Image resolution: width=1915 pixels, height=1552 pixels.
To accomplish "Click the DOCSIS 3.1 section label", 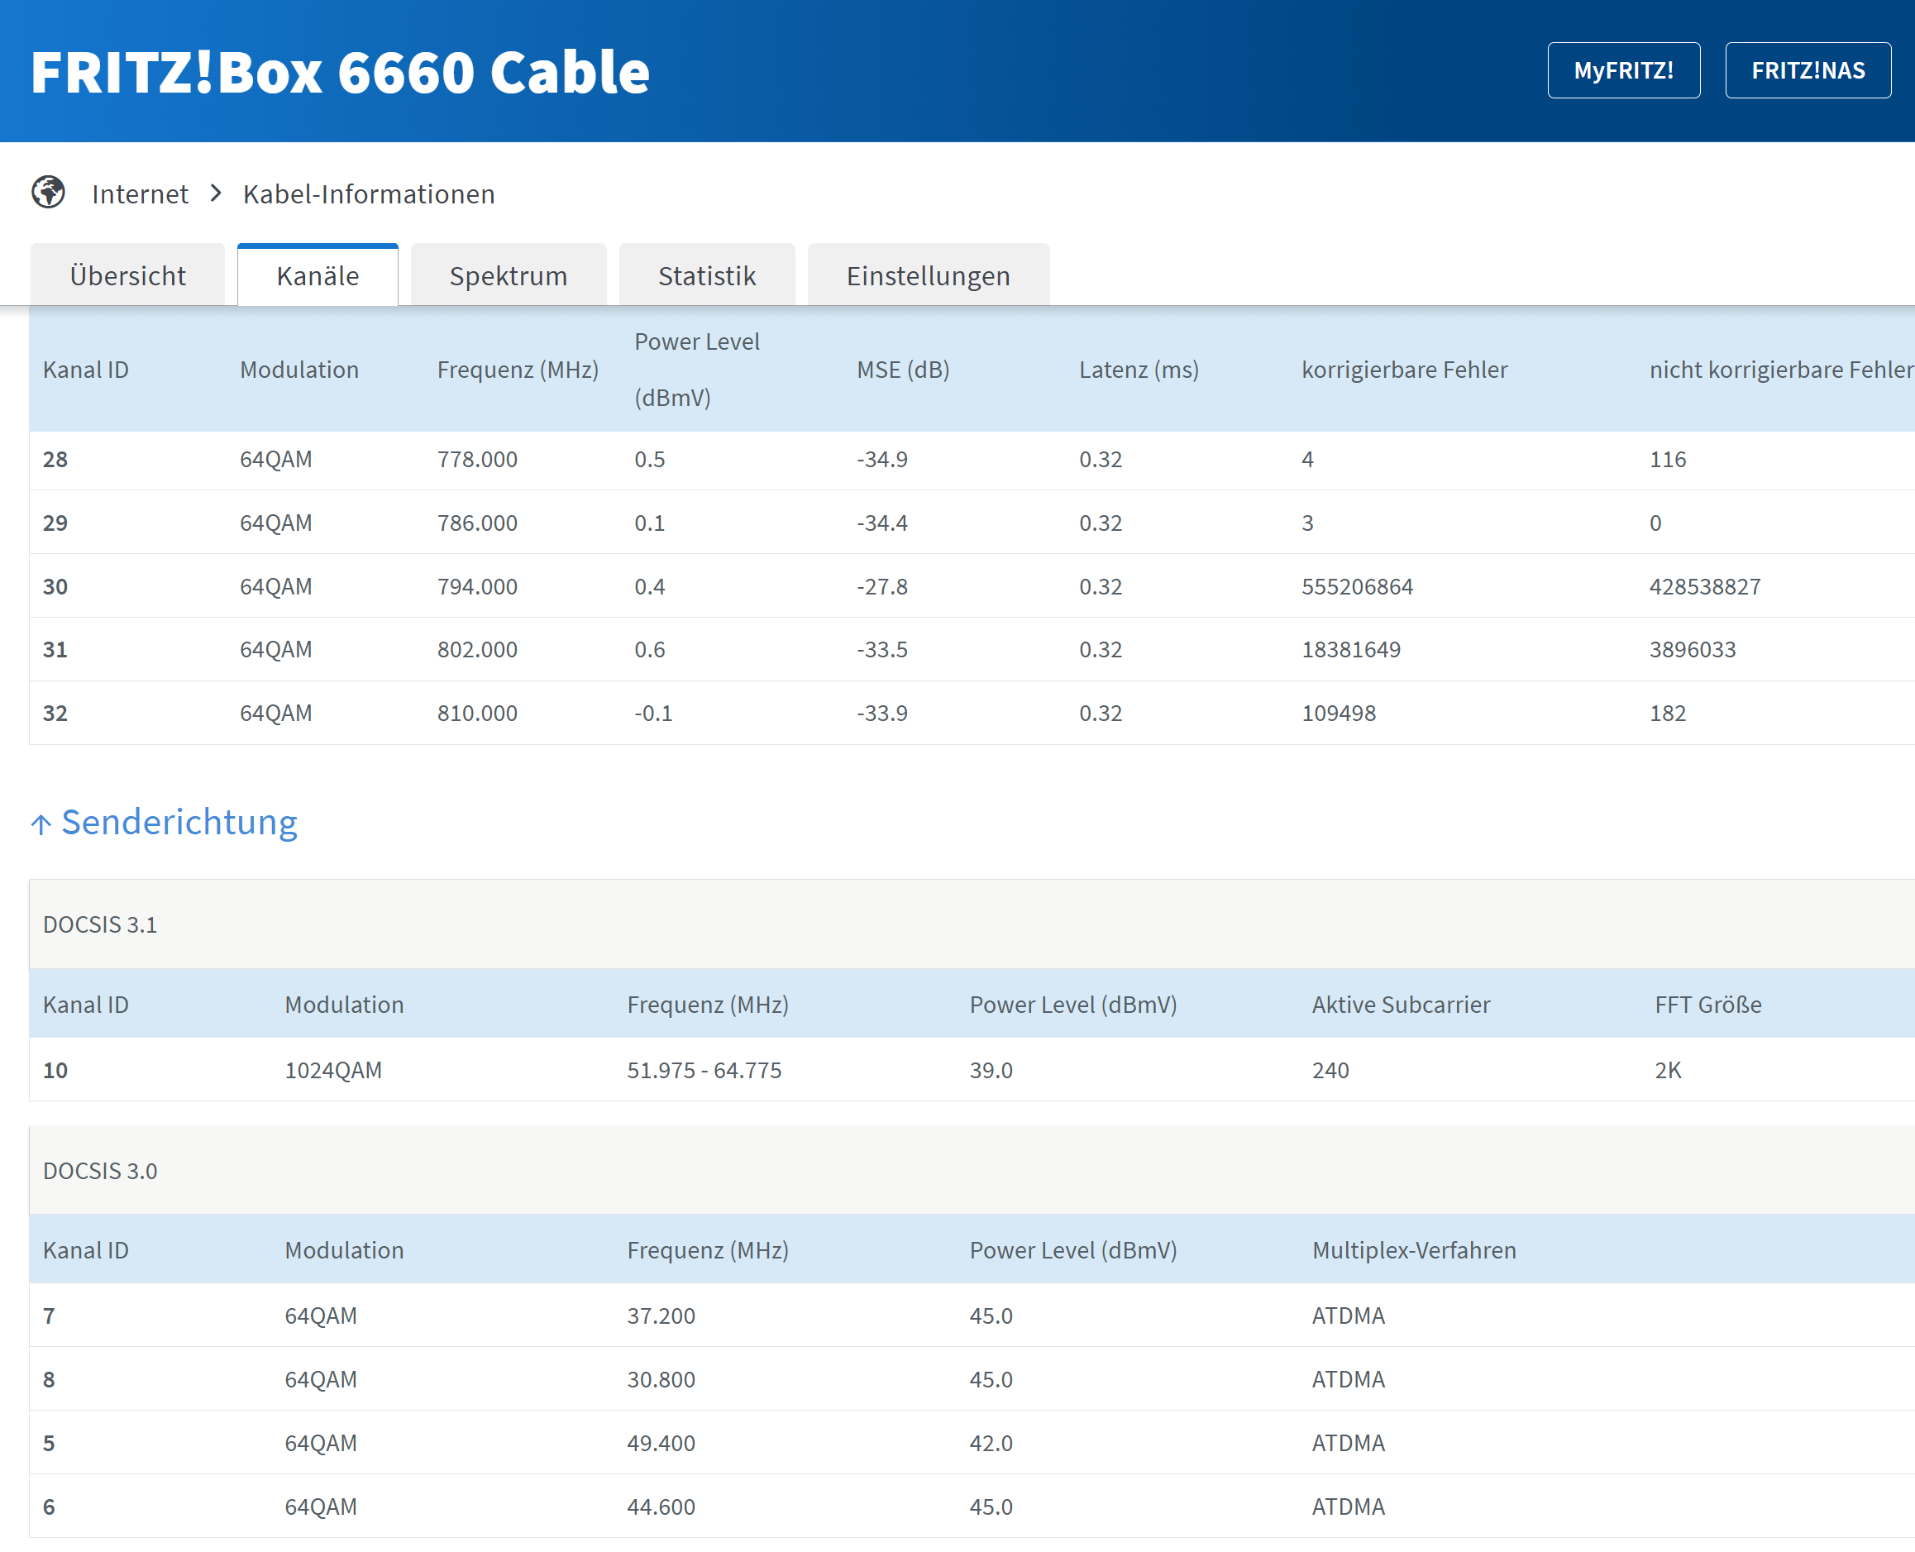I will point(100,924).
